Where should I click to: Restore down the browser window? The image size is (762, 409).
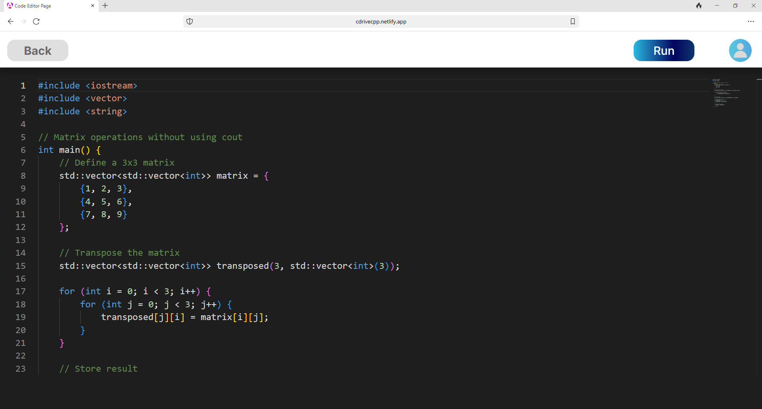point(735,6)
